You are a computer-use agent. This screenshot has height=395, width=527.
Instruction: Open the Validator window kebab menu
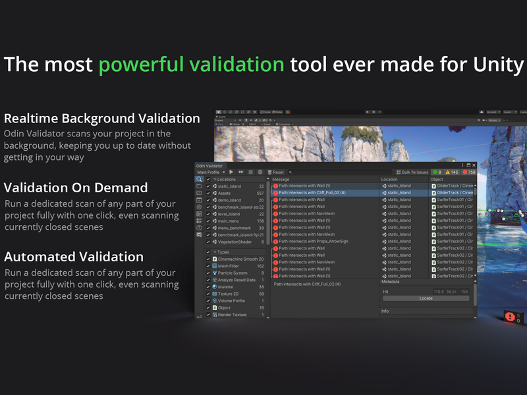462,165
